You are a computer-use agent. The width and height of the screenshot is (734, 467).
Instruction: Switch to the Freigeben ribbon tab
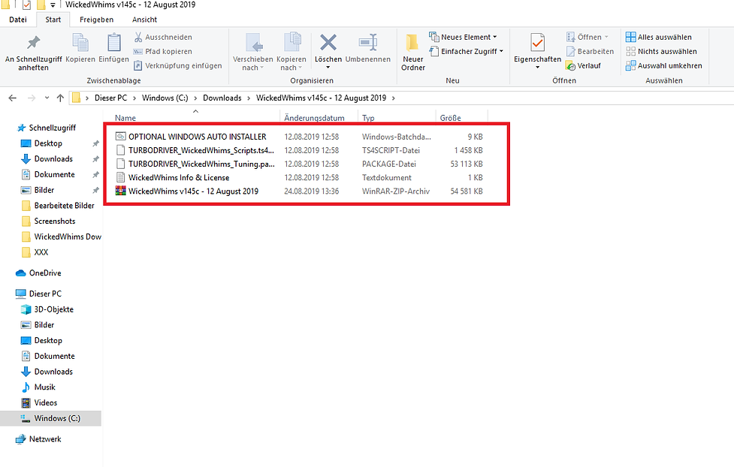[x=96, y=20]
